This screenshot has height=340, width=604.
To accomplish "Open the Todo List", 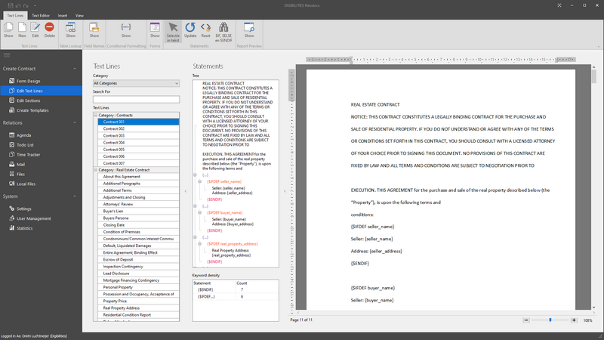I will [x=25, y=145].
